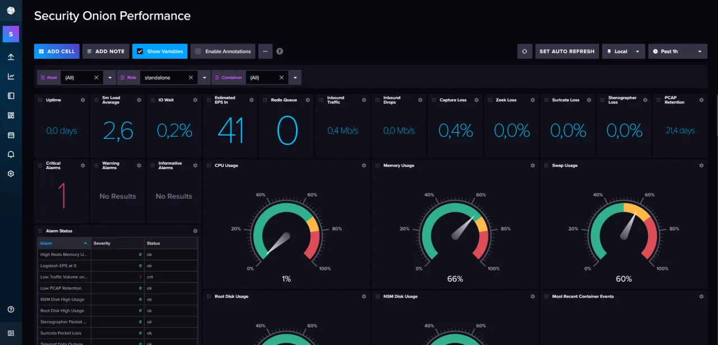This screenshot has width=718, height=345.
Task: Click the help question mark beside annotations
Action: [x=279, y=52]
